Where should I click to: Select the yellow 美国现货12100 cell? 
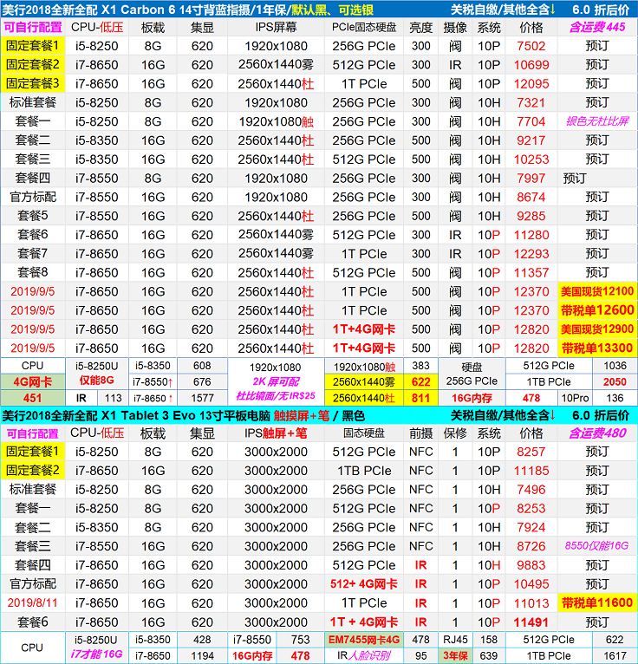coord(597,291)
